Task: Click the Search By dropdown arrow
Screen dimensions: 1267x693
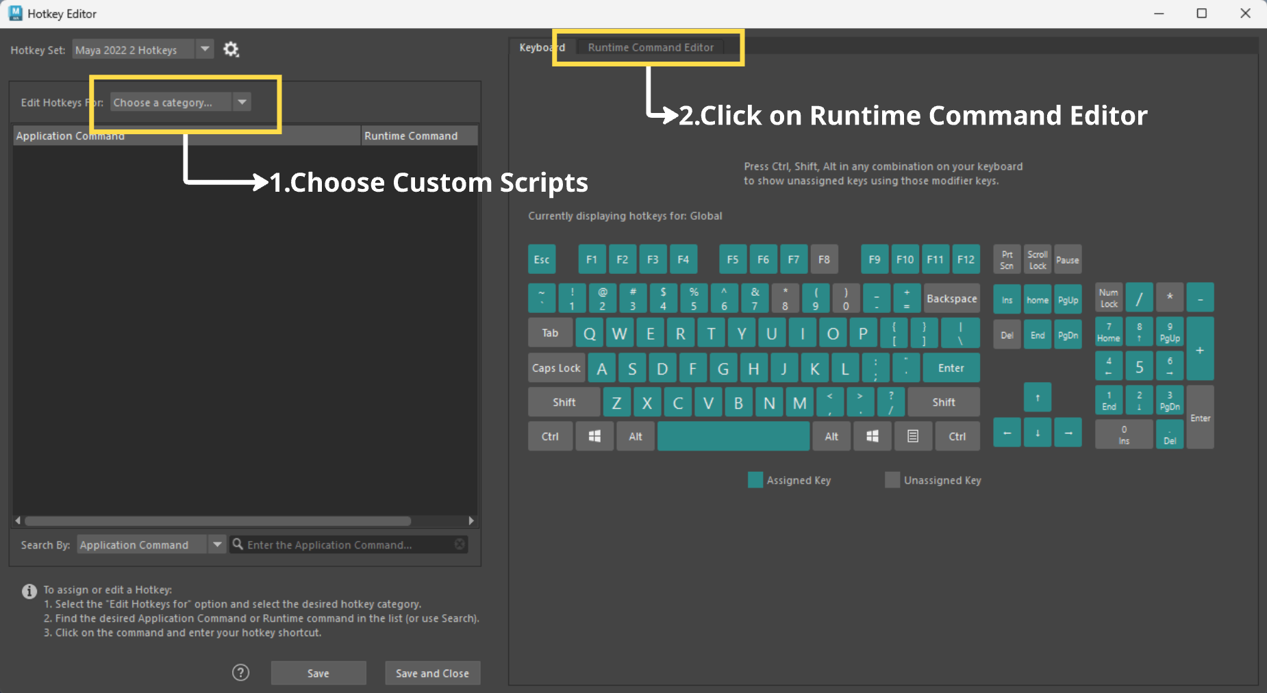Action: [x=217, y=544]
